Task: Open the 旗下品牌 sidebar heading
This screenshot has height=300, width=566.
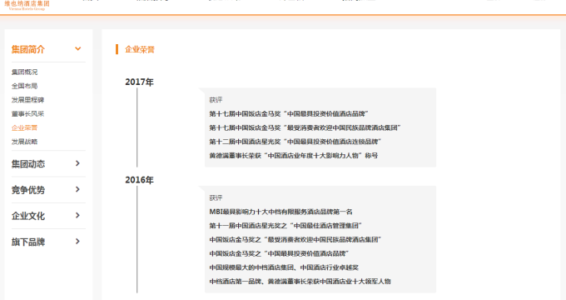Action: point(28,242)
